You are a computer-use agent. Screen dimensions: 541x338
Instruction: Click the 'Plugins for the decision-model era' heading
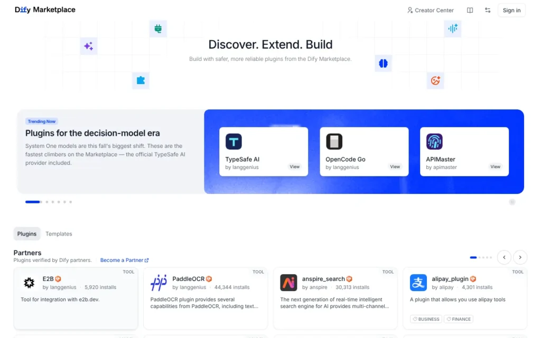pos(92,133)
